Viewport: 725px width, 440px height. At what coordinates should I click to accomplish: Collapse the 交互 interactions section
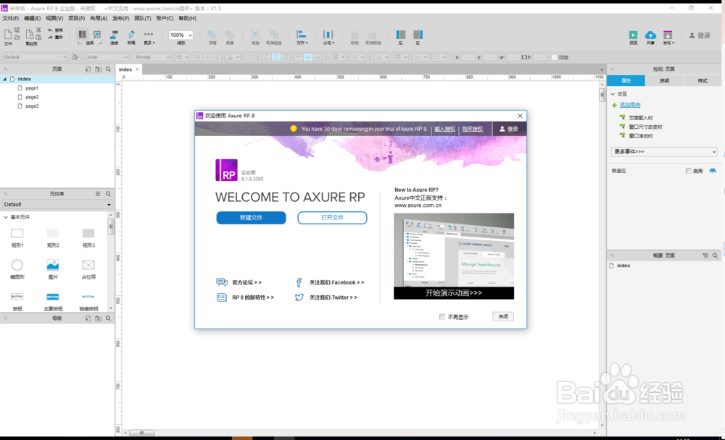[x=613, y=94]
